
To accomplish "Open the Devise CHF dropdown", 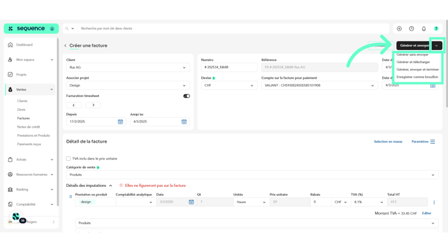I will point(229,85).
